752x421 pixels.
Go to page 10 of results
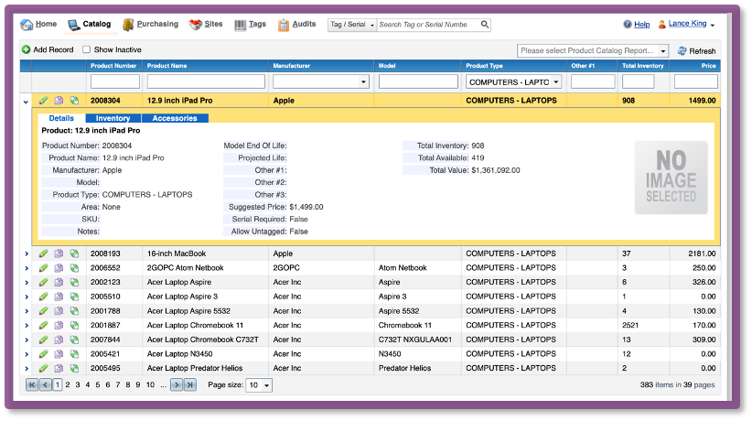[150, 385]
